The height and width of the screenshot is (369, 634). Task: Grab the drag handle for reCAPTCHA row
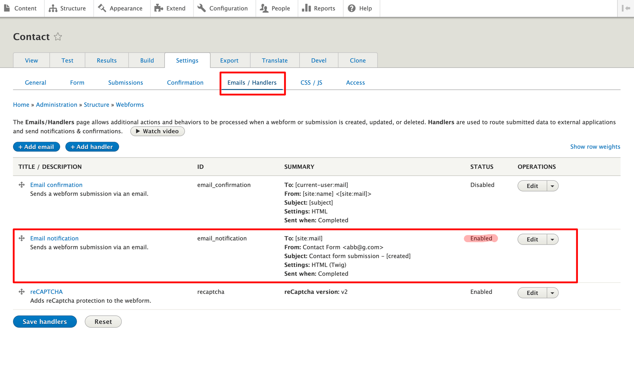pos(22,292)
